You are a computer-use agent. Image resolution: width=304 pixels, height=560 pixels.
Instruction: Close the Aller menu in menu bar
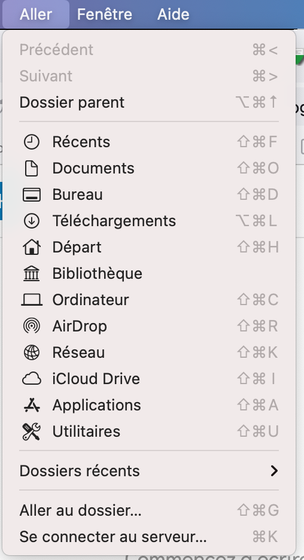[x=36, y=14]
